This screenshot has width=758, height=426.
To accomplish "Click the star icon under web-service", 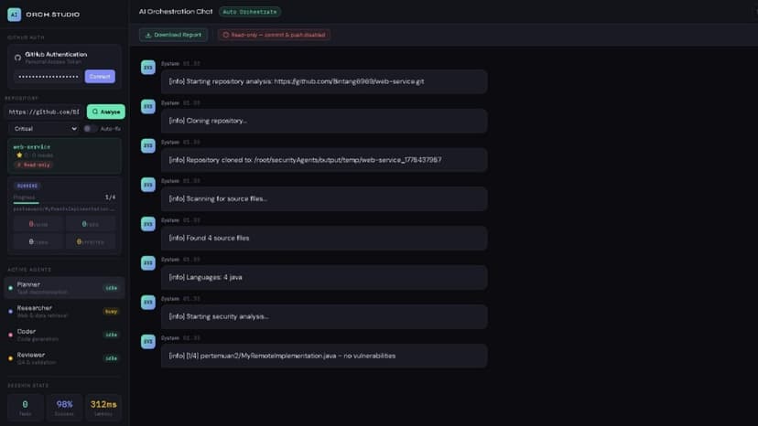I will click(19, 155).
